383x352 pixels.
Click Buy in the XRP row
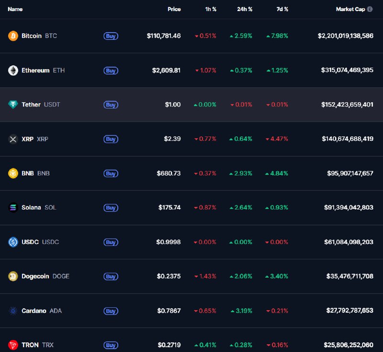(x=111, y=139)
